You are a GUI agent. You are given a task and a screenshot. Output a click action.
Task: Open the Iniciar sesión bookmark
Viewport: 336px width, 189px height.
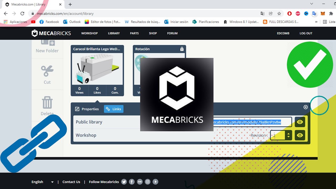(176, 22)
